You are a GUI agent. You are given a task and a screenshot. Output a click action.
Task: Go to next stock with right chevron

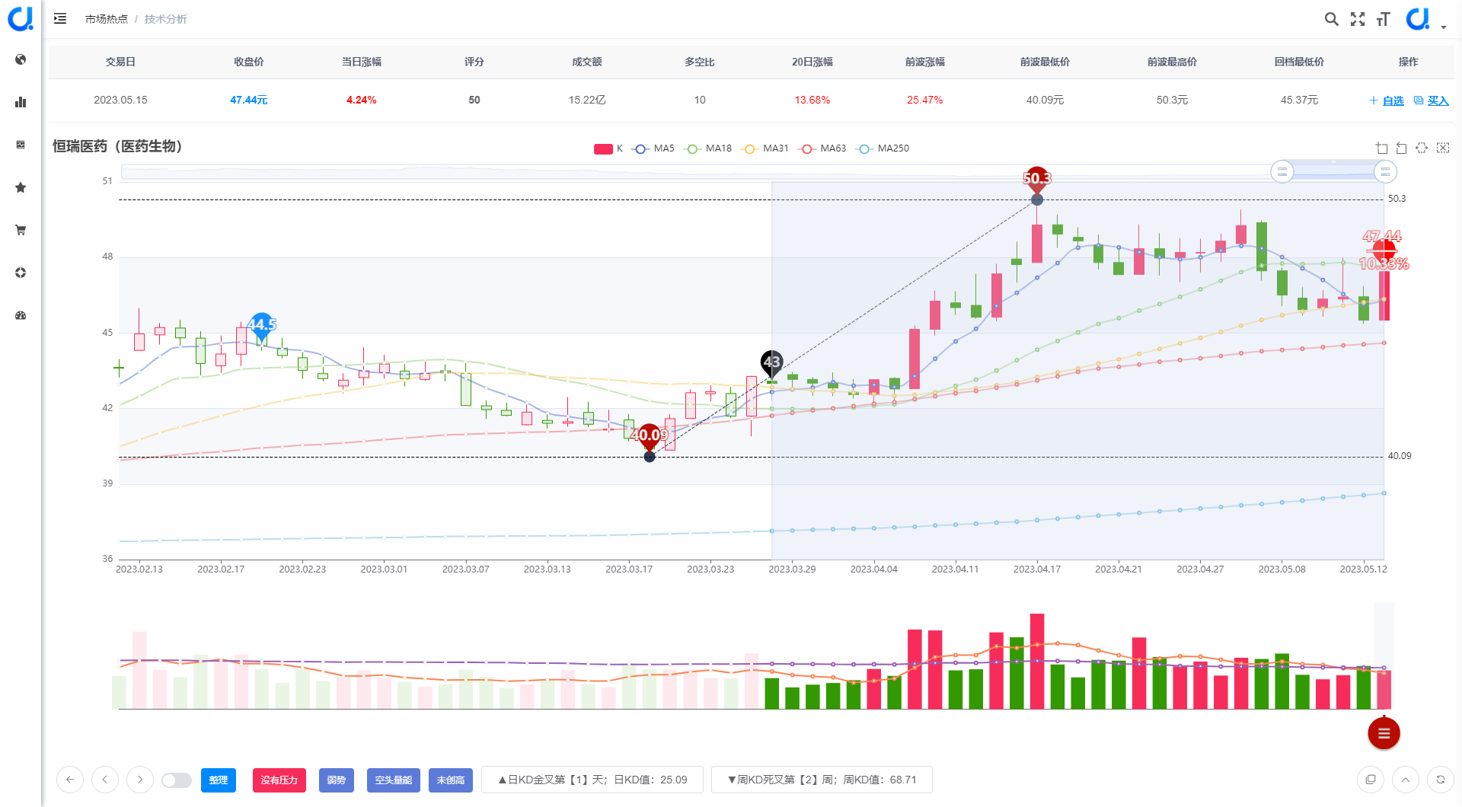140,780
